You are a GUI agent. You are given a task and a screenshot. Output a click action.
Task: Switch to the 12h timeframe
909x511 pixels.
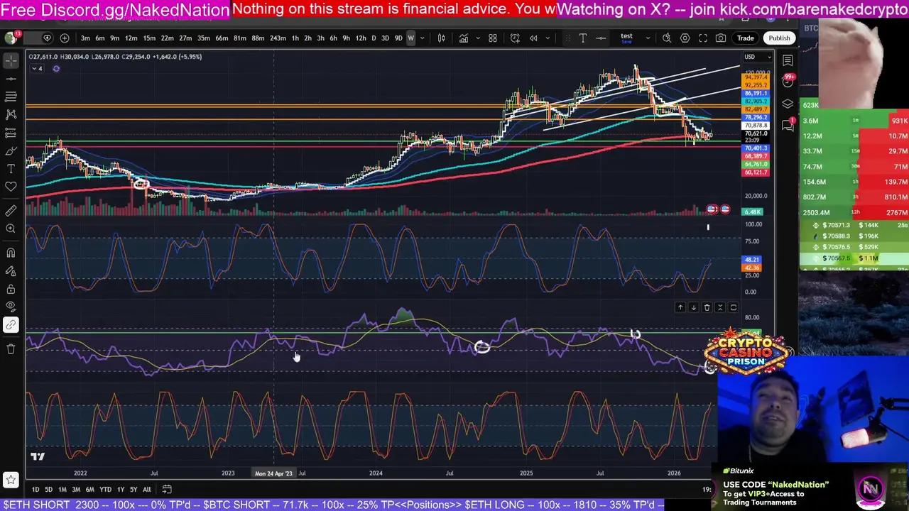coord(360,38)
